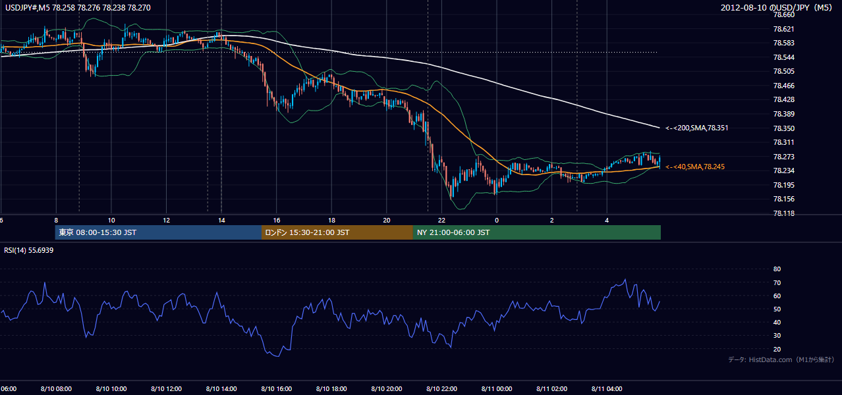
Task: Click the bottom time label 8/10 18:00
Action: (331, 388)
